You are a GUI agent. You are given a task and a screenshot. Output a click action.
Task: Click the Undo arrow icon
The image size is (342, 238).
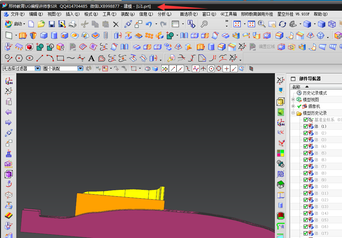click(x=149, y=24)
